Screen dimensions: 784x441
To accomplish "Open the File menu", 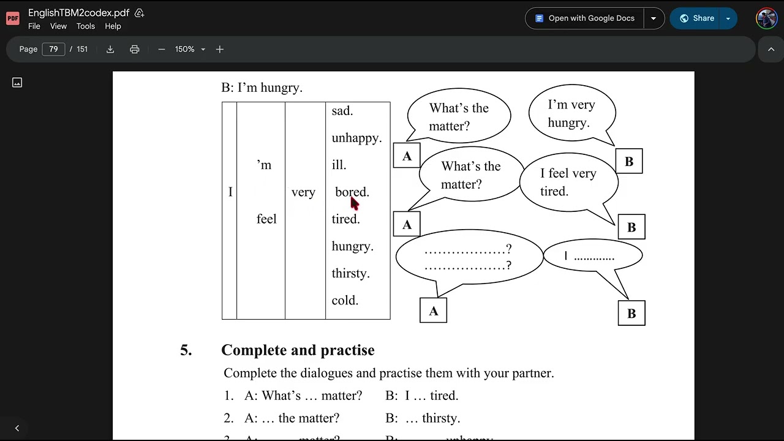I will tap(34, 26).
